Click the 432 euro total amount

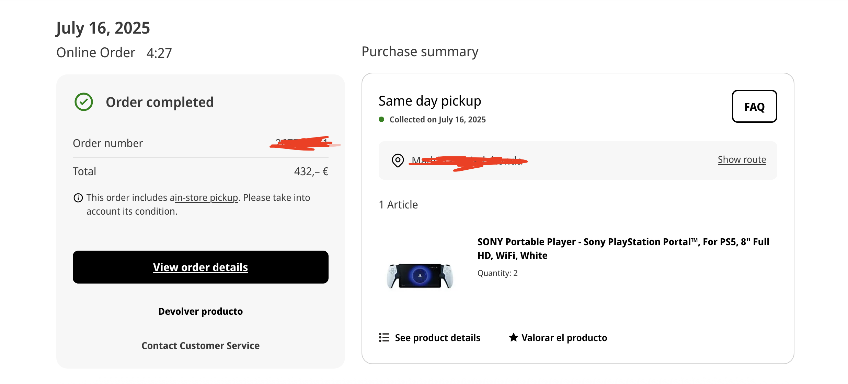pyautogui.click(x=311, y=171)
